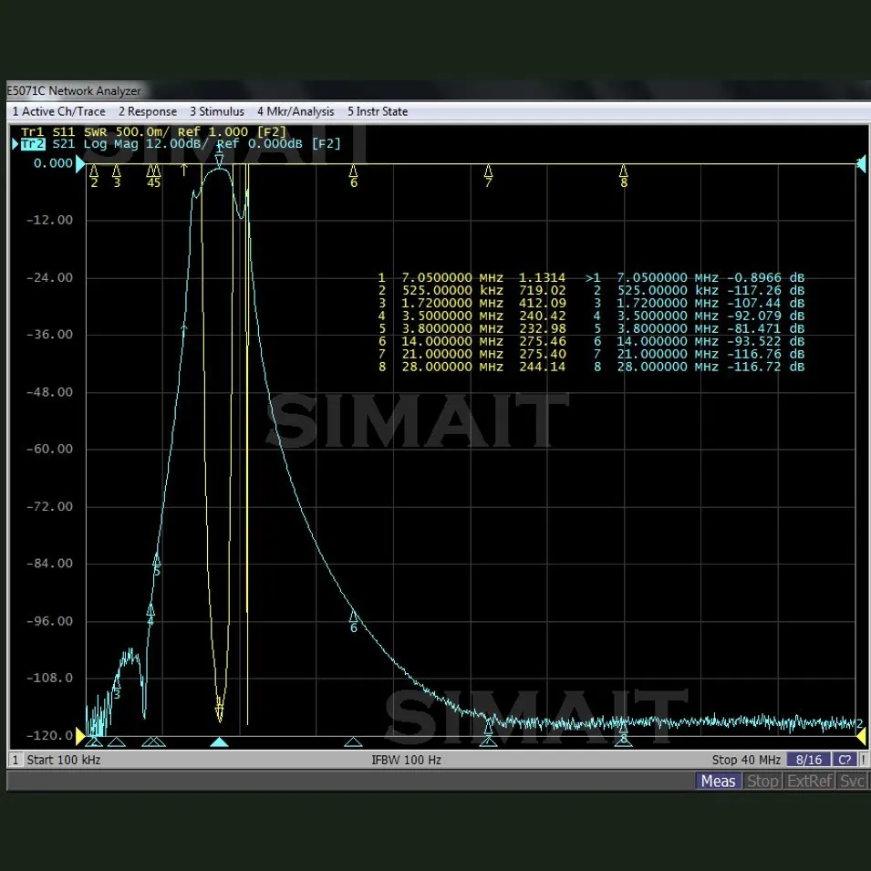The height and width of the screenshot is (871, 871).
Task: Click marker 6 at top of graph
Action: point(353,175)
